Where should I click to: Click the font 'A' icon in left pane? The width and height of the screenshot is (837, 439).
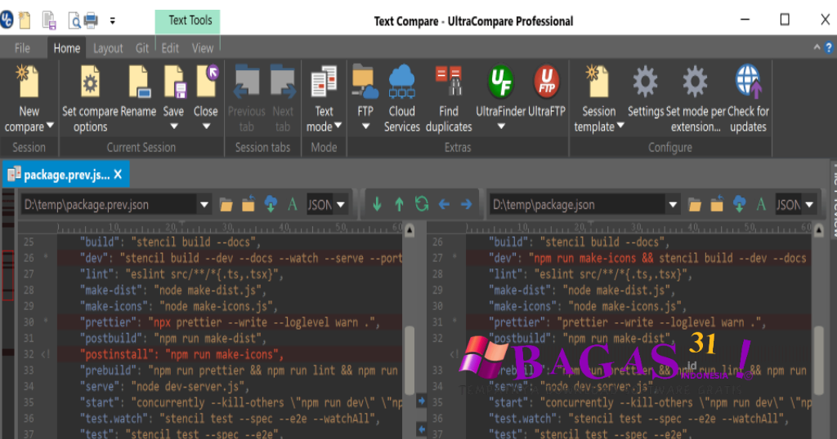pos(292,205)
